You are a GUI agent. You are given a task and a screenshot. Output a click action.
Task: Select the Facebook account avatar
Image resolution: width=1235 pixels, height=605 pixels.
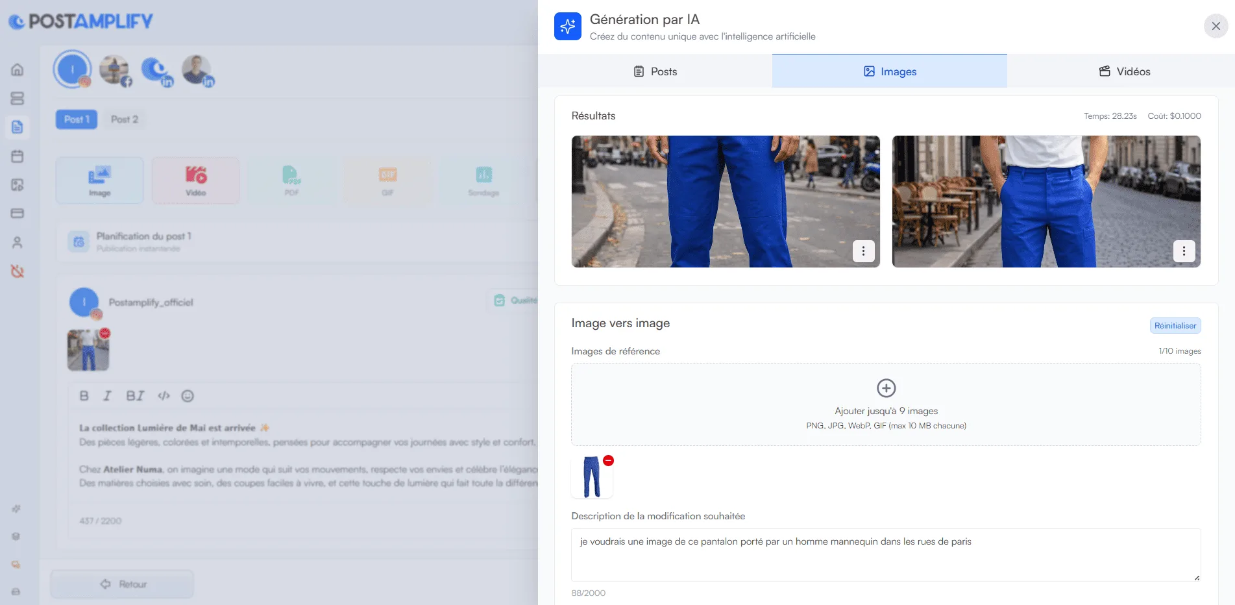(x=115, y=70)
